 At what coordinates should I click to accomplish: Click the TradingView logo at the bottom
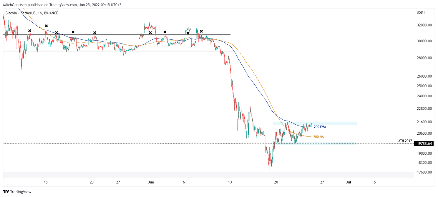(x=17, y=192)
